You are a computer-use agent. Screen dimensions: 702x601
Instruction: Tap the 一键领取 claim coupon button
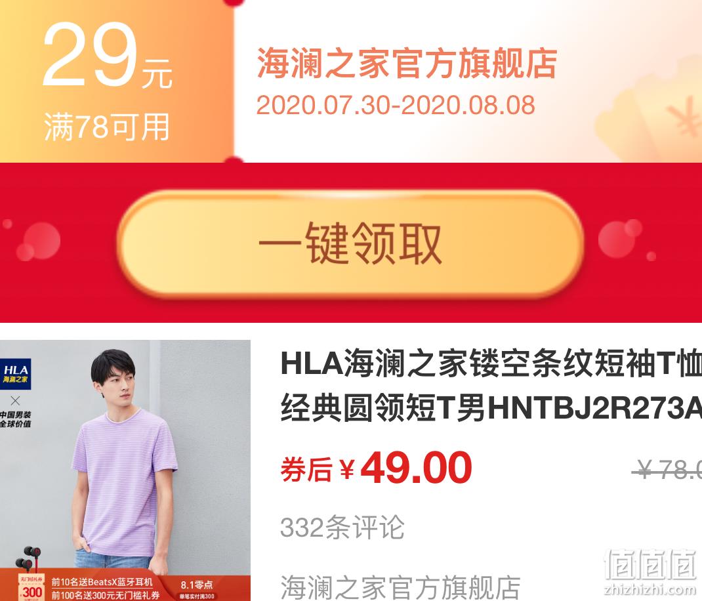[350, 244]
